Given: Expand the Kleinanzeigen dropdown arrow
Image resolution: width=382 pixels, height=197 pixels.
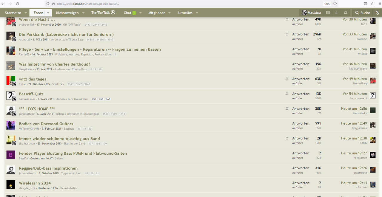Looking at the screenshot, I should pyautogui.click(x=84, y=13).
